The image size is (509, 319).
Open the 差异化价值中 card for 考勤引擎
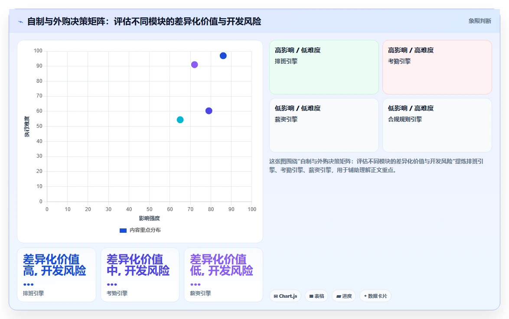[140, 275]
